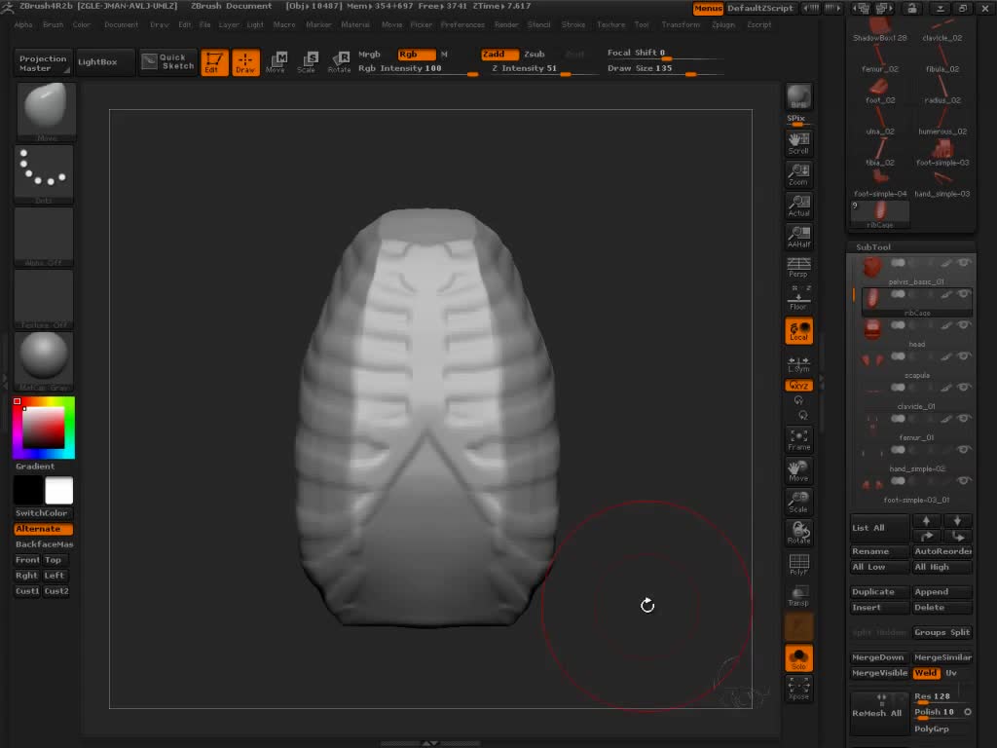Activate Edit mode button
The height and width of the screenshot is (748, 997).
[214, 62]
